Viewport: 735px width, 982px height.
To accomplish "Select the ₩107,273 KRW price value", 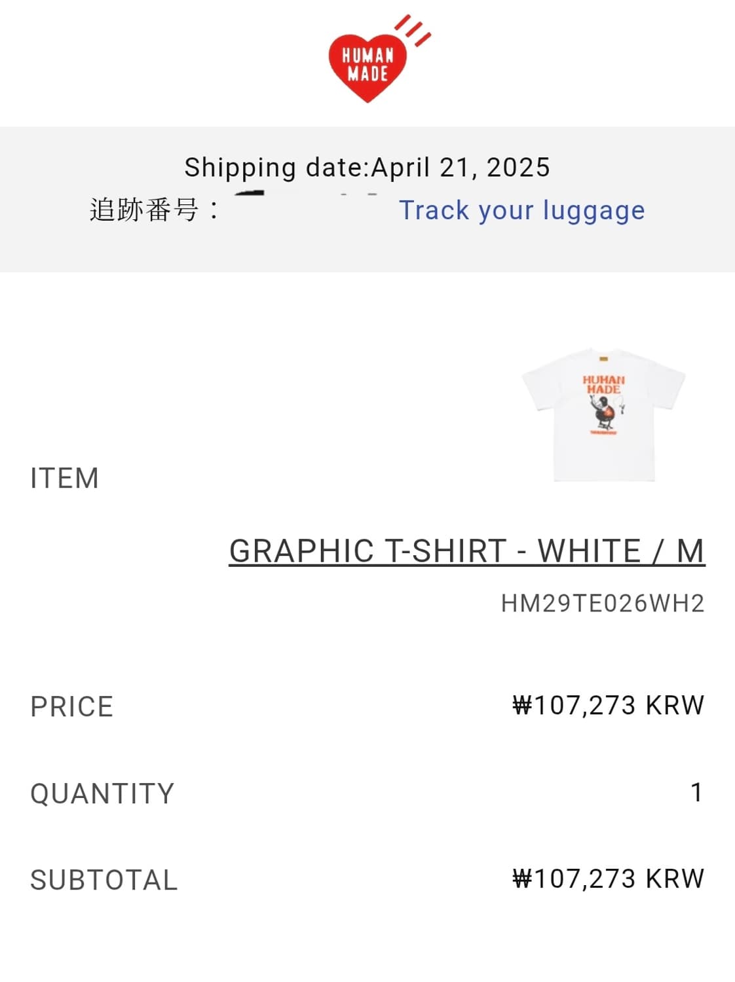I will tap(608, 706).
